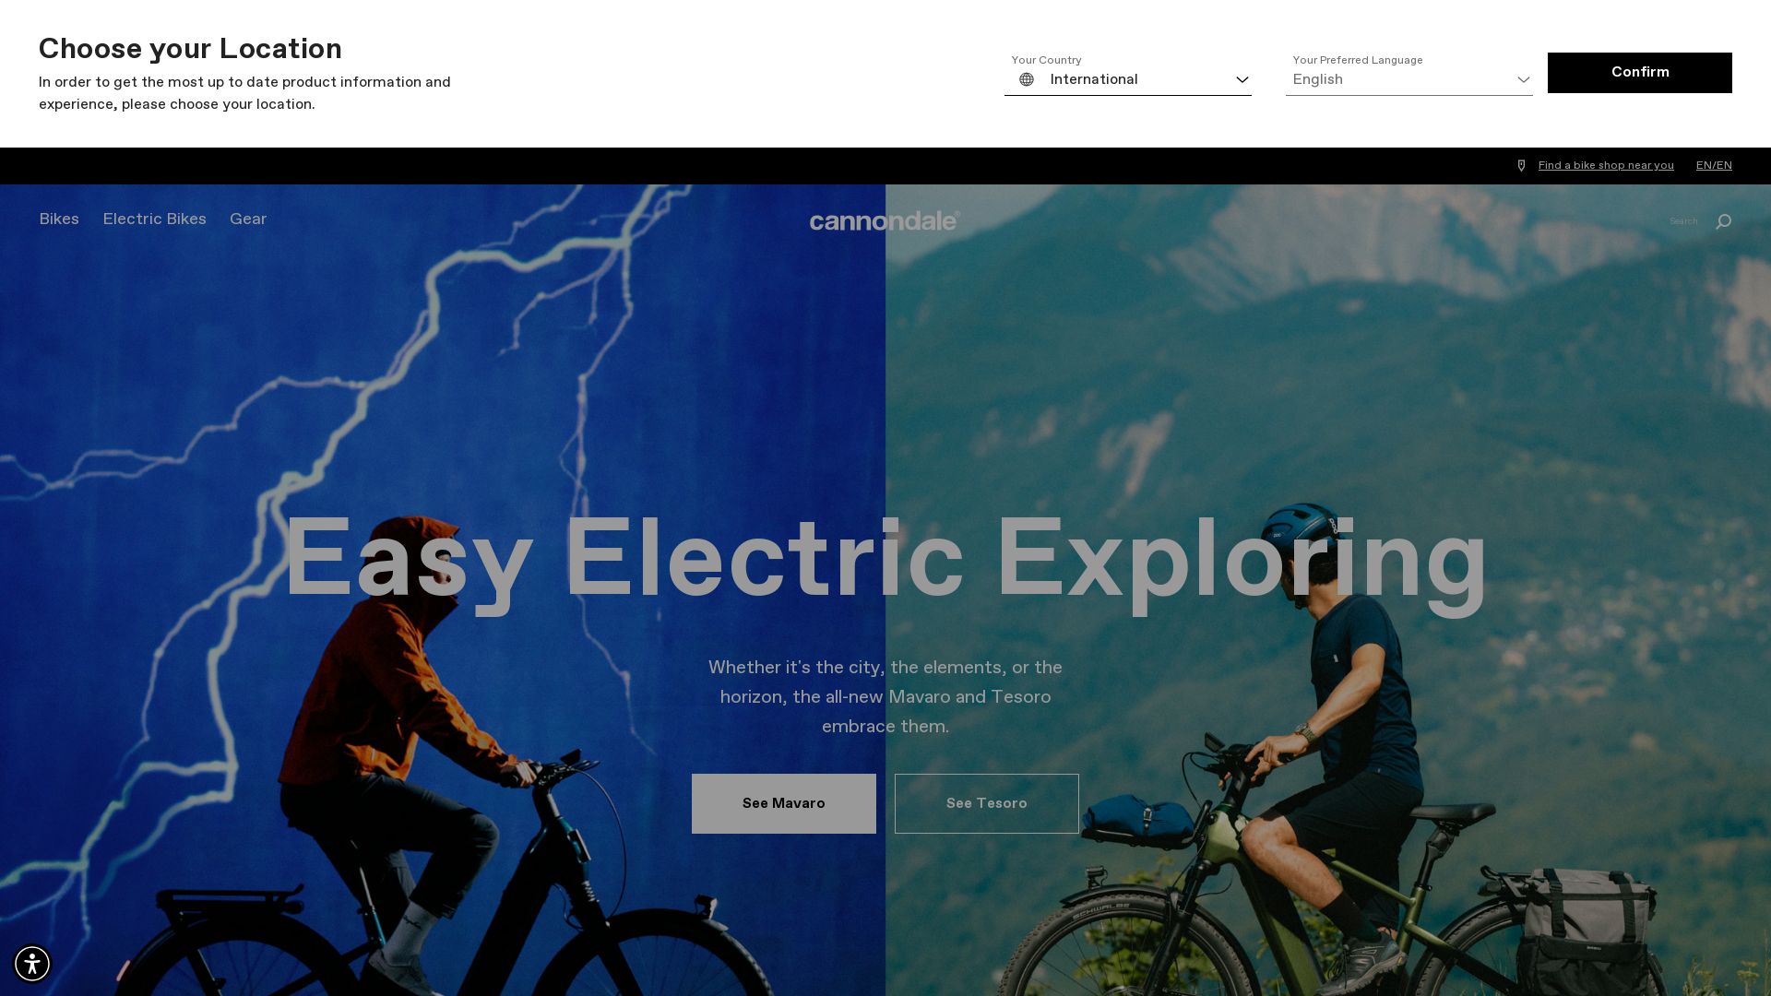This screenshot has height=996, width=1771.
Task: Click the See Mavaro button
Action: [x=784, y=803]
